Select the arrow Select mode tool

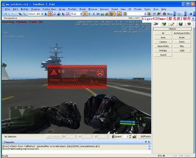pos(46,14)
